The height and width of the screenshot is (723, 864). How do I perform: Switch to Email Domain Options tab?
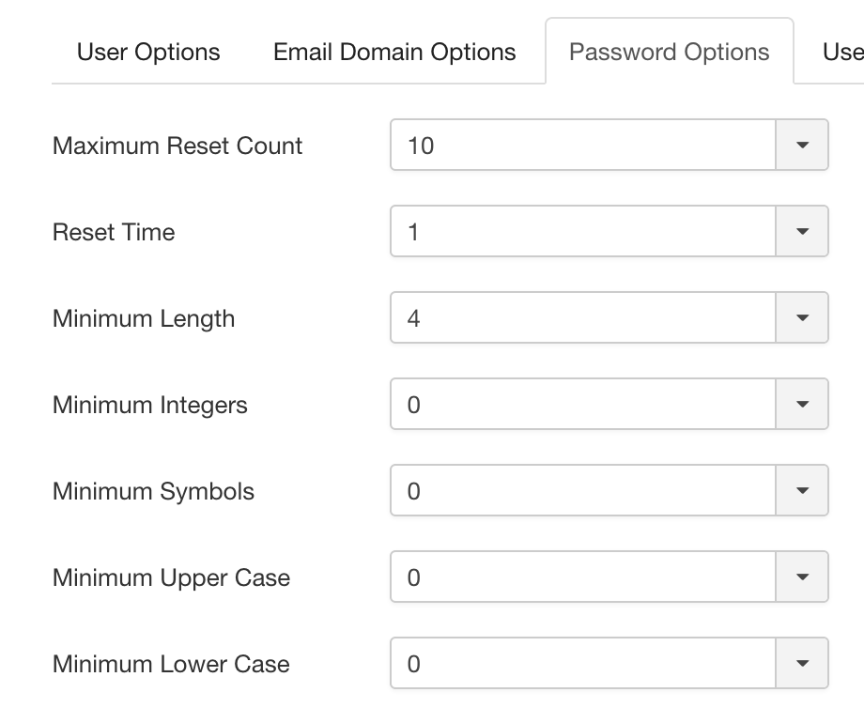394,52
